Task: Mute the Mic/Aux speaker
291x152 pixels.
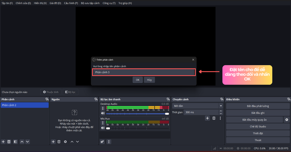Action: point(103,128)
